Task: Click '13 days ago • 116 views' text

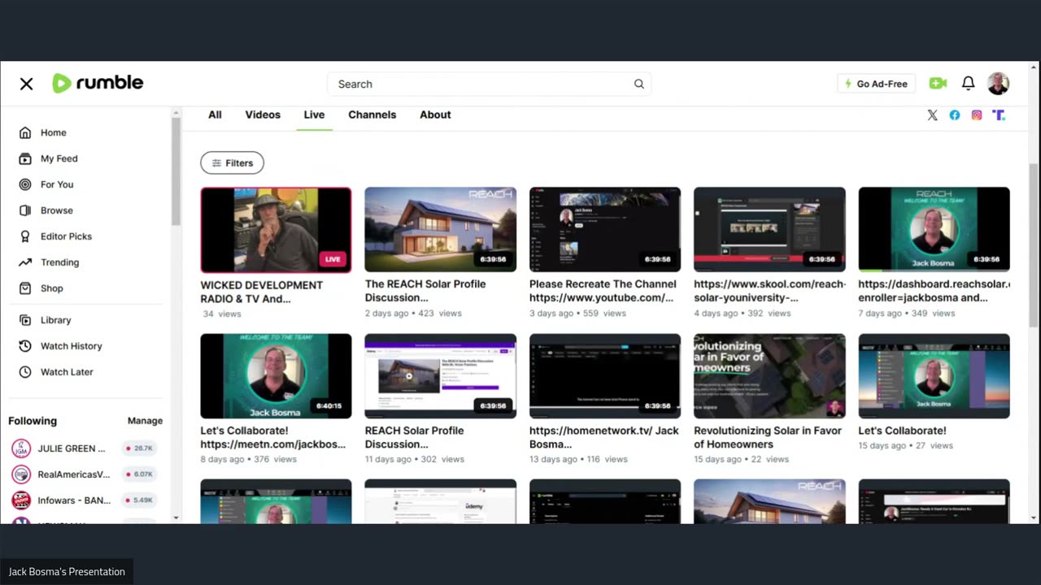Action: pos(578,459)
